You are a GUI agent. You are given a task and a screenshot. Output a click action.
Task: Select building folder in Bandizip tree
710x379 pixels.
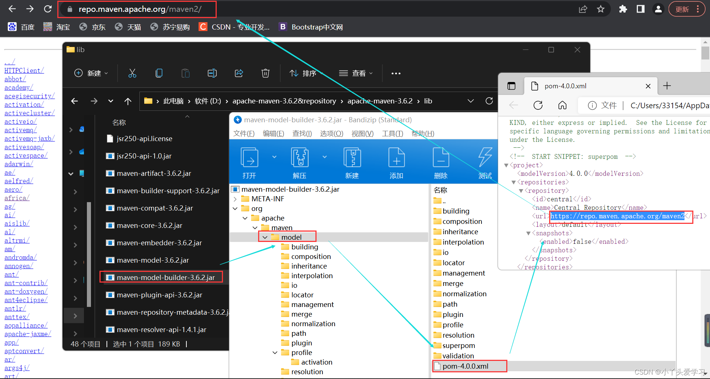pyautogui.click(x=304, y=247)
